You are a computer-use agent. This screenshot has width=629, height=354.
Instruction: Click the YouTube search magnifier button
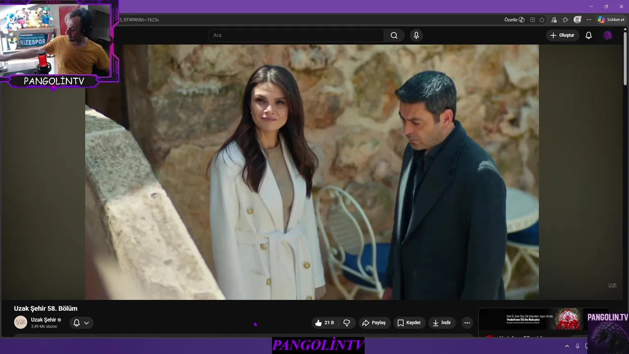coord(394,35)
